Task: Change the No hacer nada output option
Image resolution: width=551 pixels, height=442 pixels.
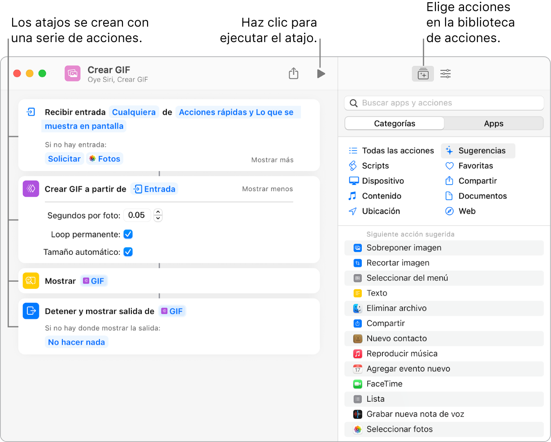Action: pyautogui.click(x=76, y=342)
